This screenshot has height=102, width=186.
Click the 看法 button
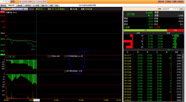tap(21, 2)
